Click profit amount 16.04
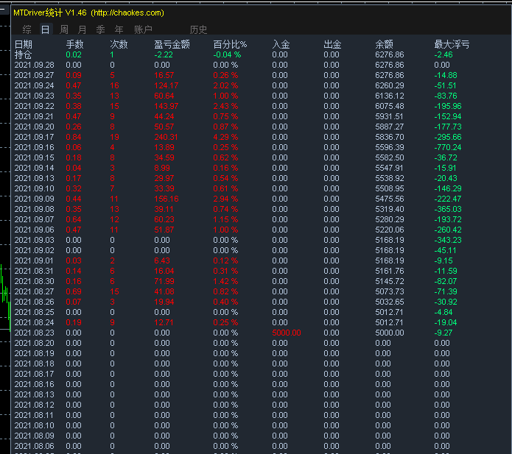Screen dimensions: 512x454 (164, 271)
